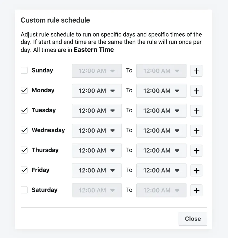Screen dimensions: 228x238
Task: Enable the Saturday schedule checkbox
Action: (x=24, y=190)
